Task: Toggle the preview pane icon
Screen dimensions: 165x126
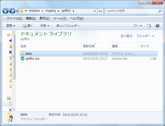Action: coord(149,26)
